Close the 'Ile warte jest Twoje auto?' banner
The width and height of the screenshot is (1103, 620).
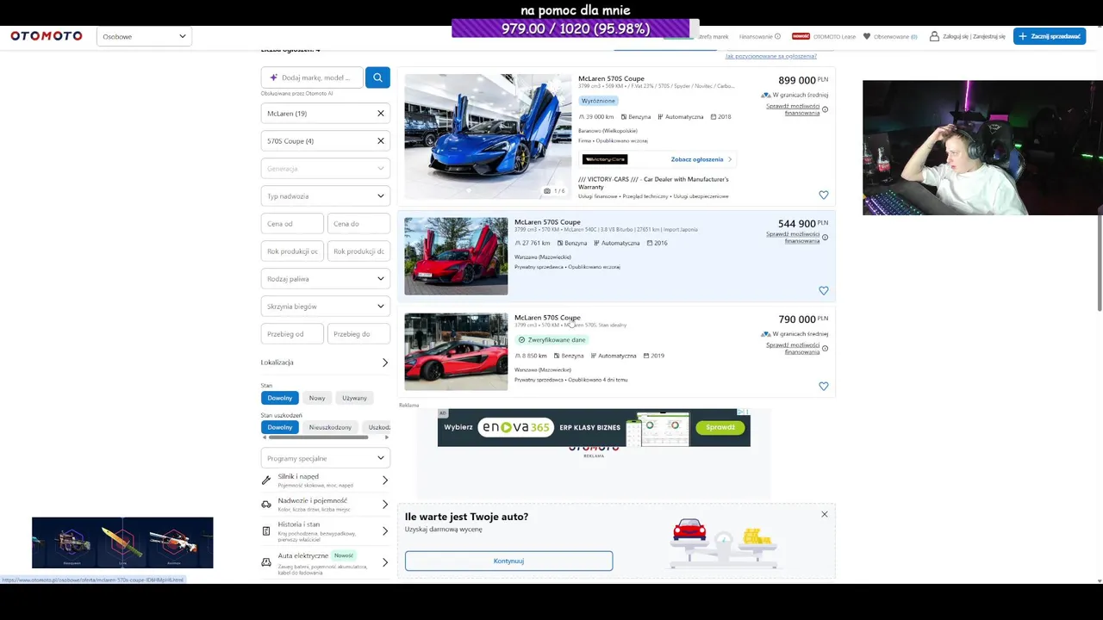point(824,514)
